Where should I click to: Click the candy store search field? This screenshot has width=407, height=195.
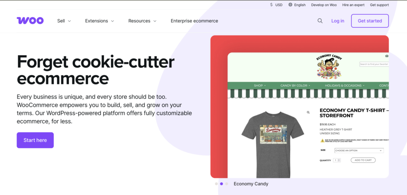coord(374,64)
